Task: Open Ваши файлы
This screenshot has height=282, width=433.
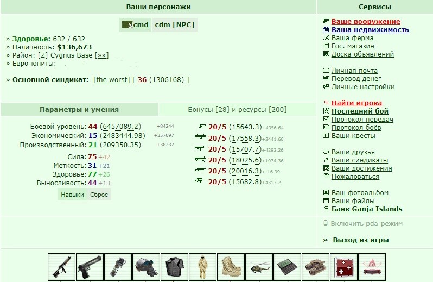Action: 353,201
